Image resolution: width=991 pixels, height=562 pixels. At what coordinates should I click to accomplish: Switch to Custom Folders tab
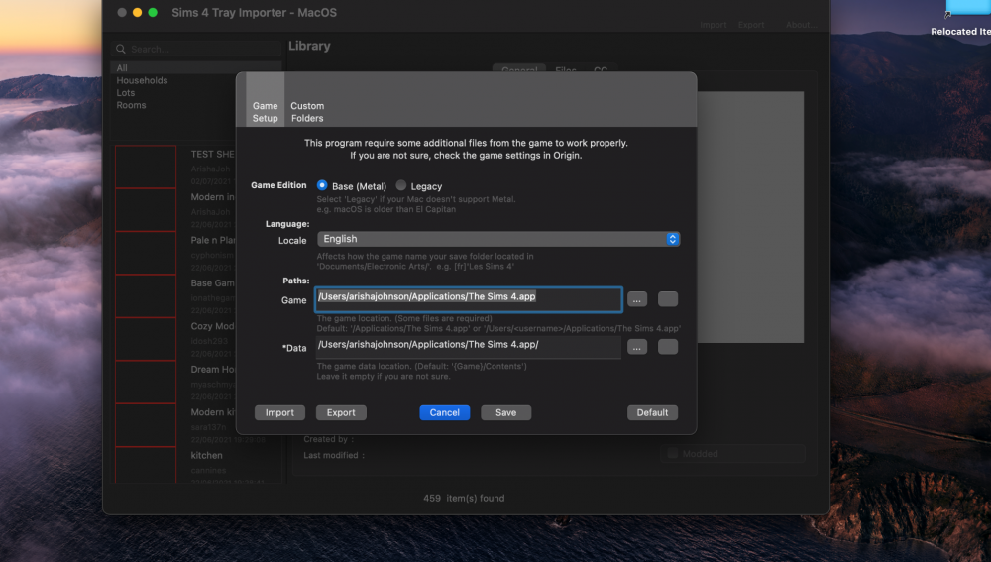[x=307, y=112]
